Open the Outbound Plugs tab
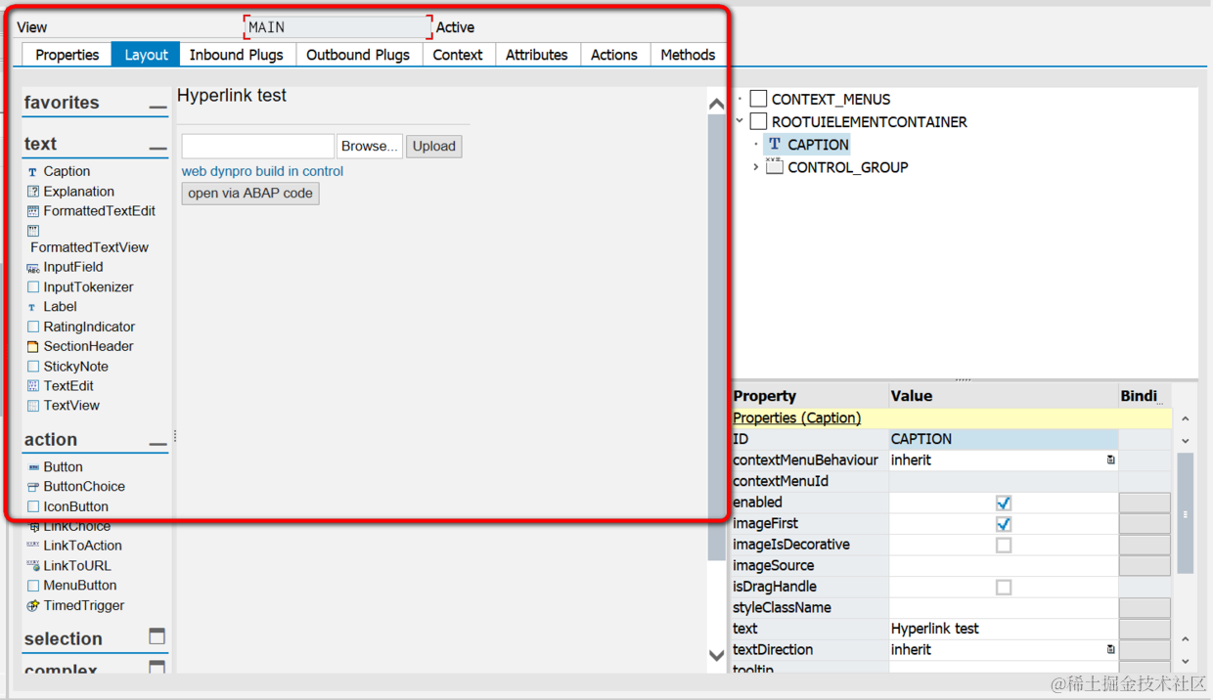The height and width of the screenshot is (700, 1213). pyautogui.click(x=358, y=55)
